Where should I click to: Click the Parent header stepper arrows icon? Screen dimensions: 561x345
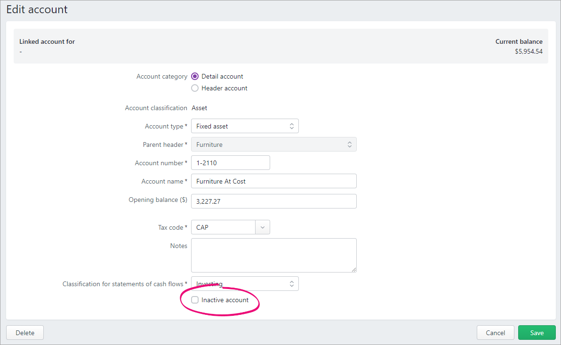point(350,144)
